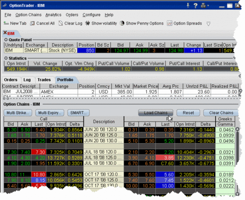Viewport: 245px width, 200px height.
Task: Click the Multi Strike button
Action: [18, 113]
